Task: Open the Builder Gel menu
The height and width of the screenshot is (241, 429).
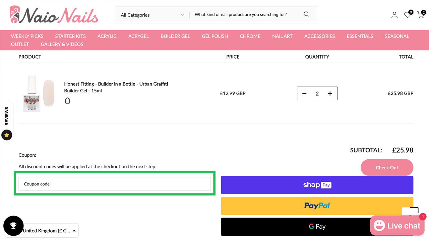Action: [175, 36]
